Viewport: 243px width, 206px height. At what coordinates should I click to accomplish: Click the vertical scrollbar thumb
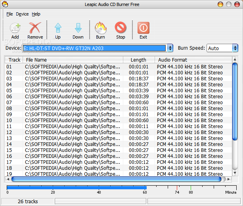coord(235,101)
